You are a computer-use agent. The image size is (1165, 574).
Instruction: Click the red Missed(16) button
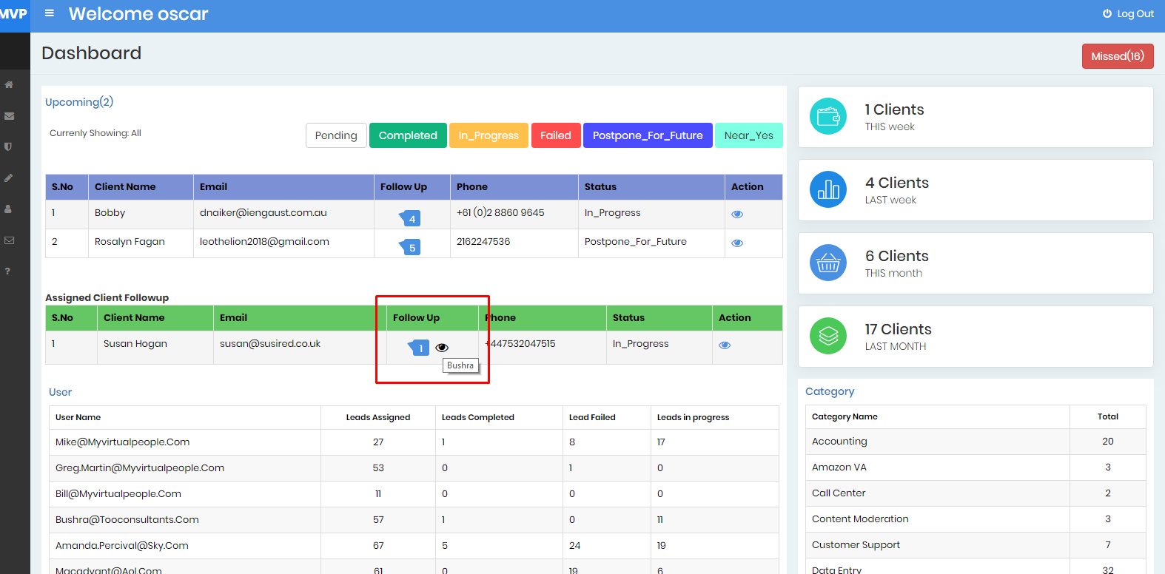coord(1117,56)
